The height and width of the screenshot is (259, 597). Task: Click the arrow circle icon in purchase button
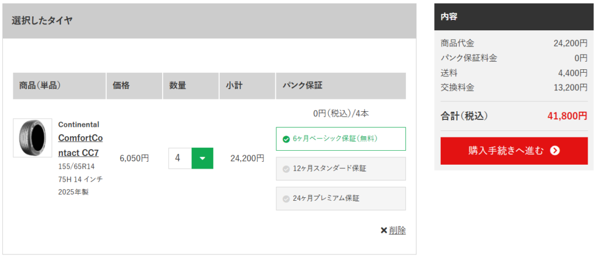point(555,151)
